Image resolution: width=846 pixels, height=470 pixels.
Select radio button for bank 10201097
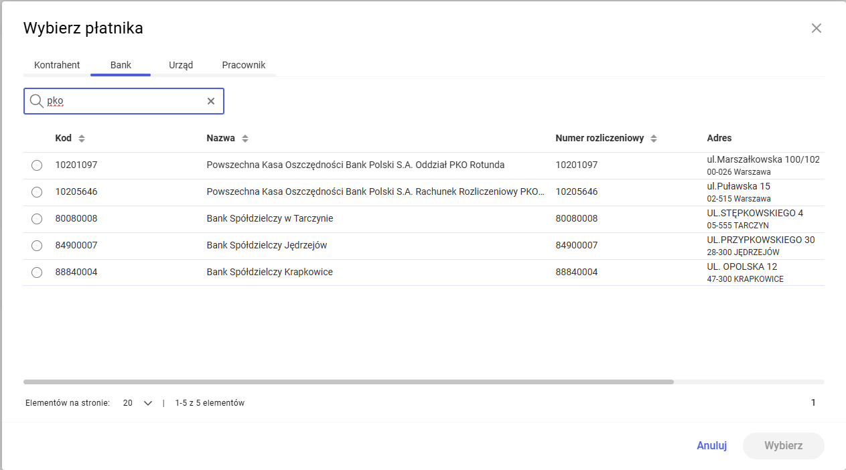click(x=37, y=165)
